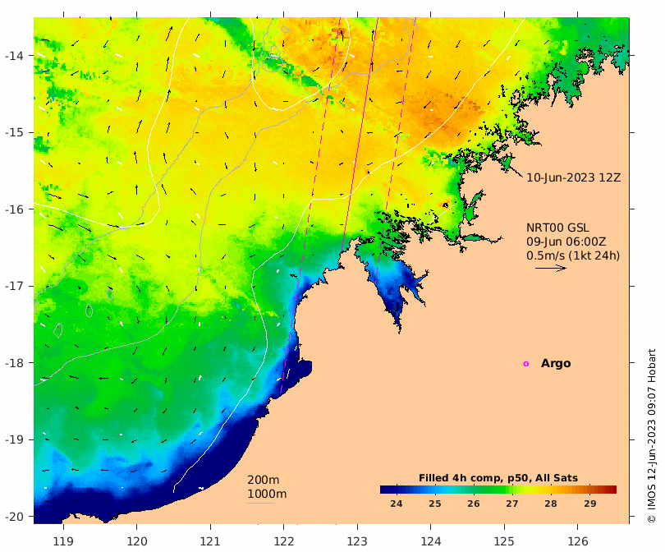Click the latitude label '-17'
This screenshot has height=552, width=665.
coord(14,286)
